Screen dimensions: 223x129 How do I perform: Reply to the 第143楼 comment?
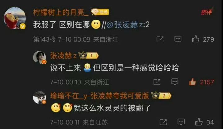178,39
